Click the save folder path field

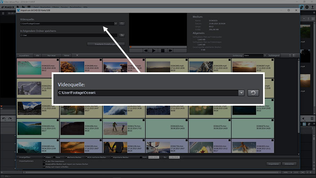tap(69, 35)
